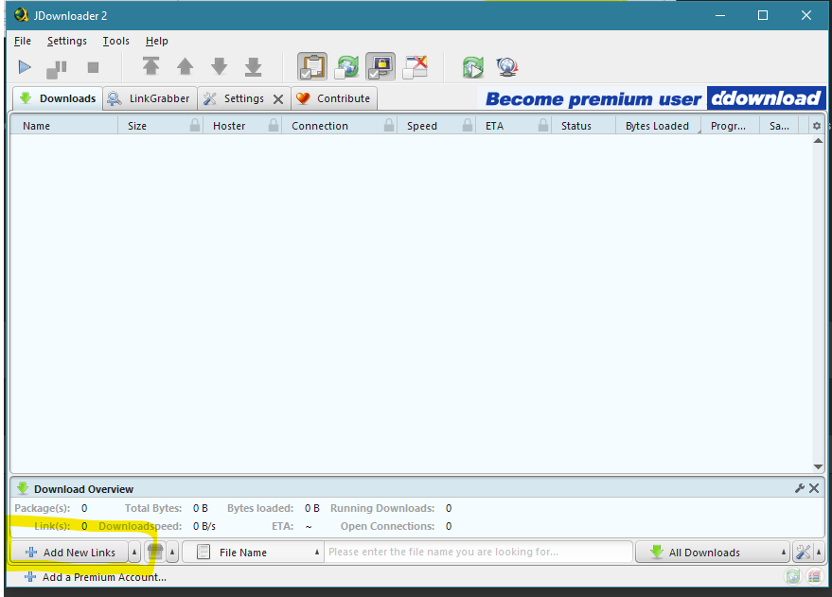832x597 pixels.
Task: Click the bottom tools wrench-screwdriver icon
Action: click(x=803, y=553)
